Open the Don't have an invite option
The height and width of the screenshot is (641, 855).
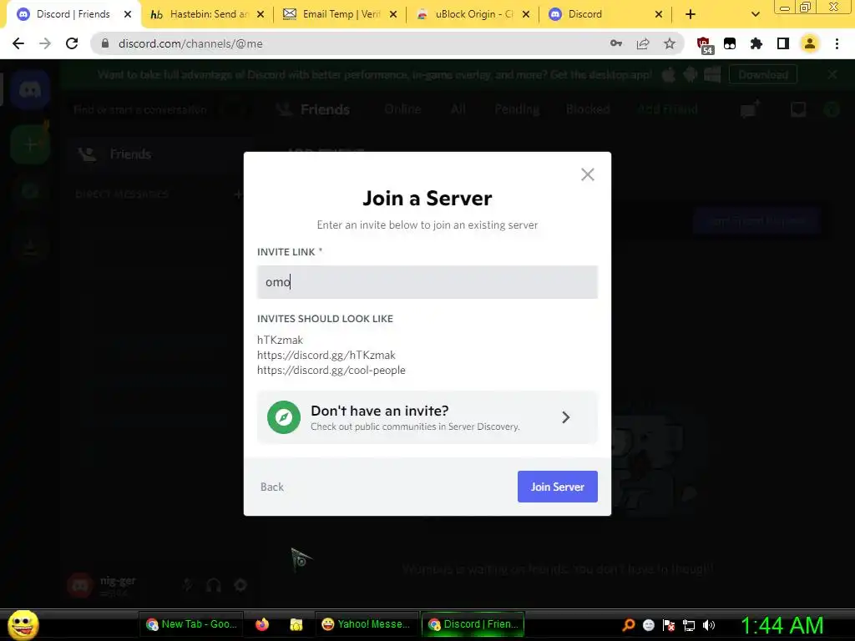[x=427, y=417]
